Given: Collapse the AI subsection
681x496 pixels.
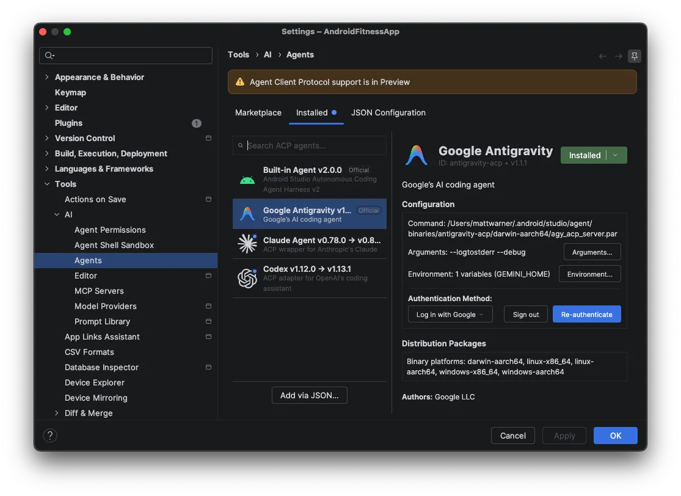Looking at the screenshot, I should [57, 214].
